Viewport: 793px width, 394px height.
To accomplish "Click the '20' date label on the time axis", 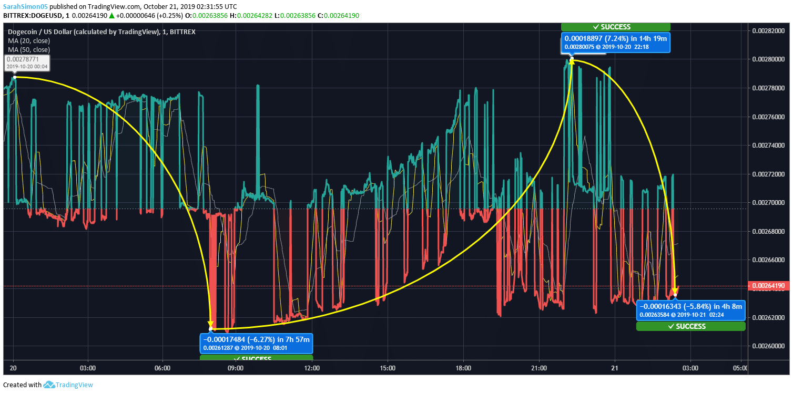I will tap(13, 368).
